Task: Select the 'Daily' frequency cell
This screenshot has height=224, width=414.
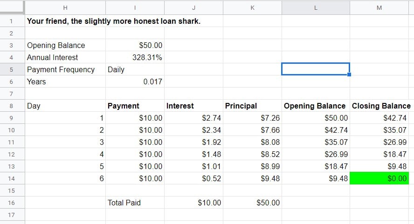Action: coord(135,70)
